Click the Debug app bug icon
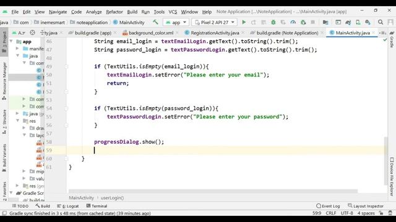Image resolution: width=396 pixels, height=222 pixels. (273, 22)
